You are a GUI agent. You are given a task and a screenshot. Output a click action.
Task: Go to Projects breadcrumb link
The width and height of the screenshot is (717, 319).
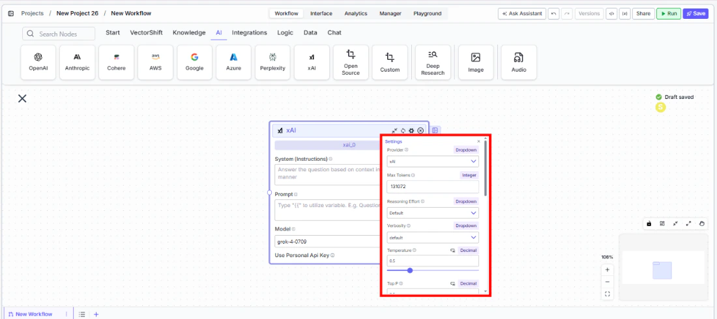coord(32,13)
